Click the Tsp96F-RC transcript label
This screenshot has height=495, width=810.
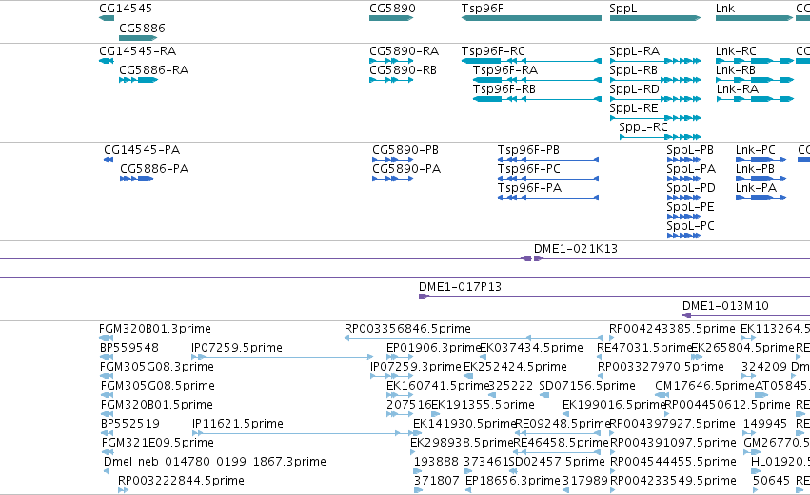(x=493, y=51)
